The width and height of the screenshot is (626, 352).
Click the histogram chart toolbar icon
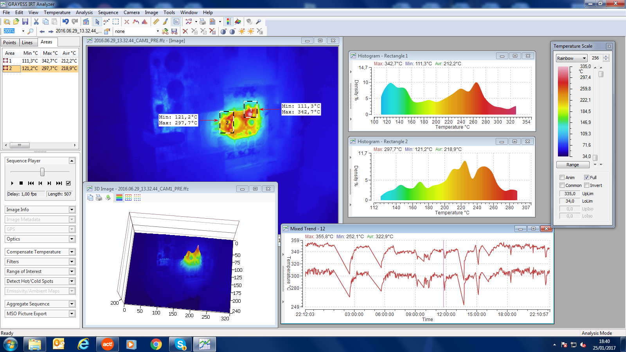click(145, 22)
